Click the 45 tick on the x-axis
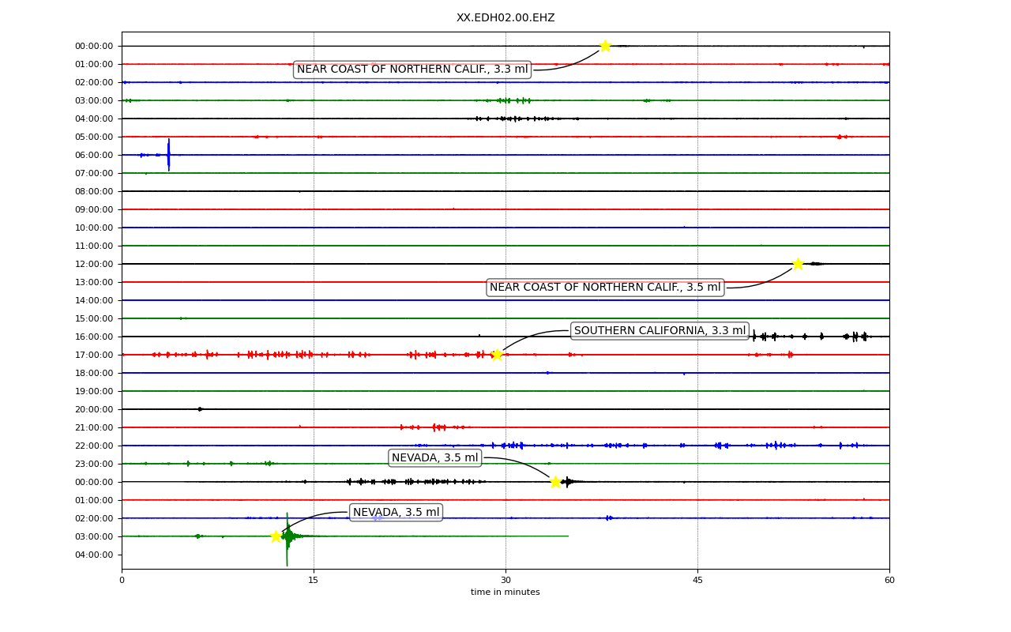 (697, 581)
